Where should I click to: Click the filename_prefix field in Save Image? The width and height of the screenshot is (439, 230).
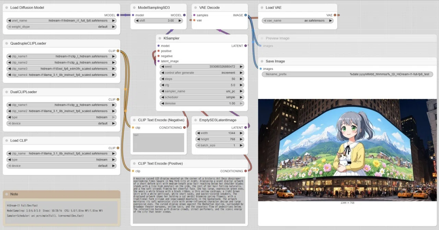347,74
